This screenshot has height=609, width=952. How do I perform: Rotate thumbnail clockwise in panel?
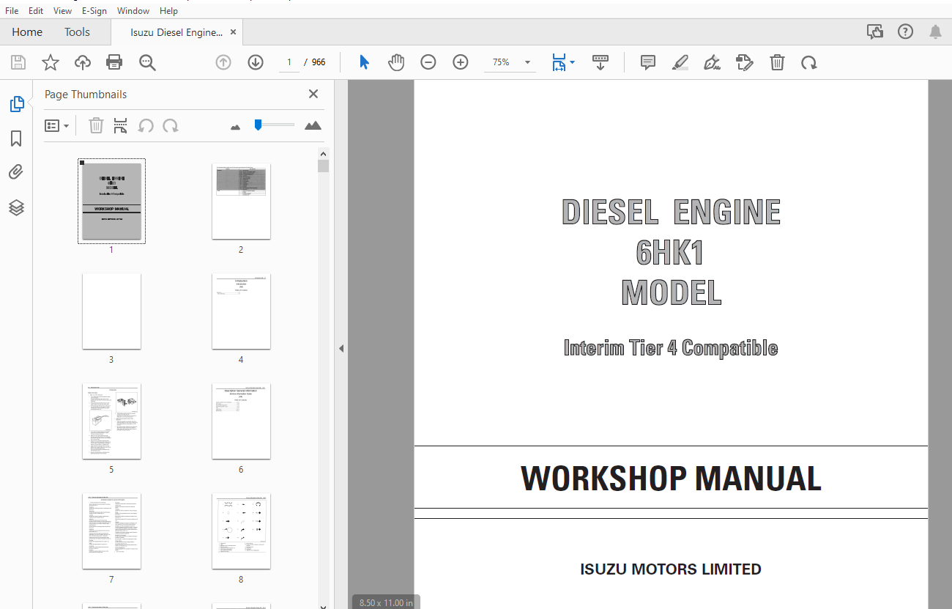tap(171, 125)
